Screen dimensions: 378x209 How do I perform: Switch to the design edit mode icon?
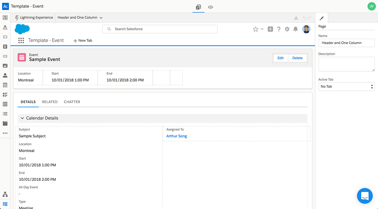[198, 7]
